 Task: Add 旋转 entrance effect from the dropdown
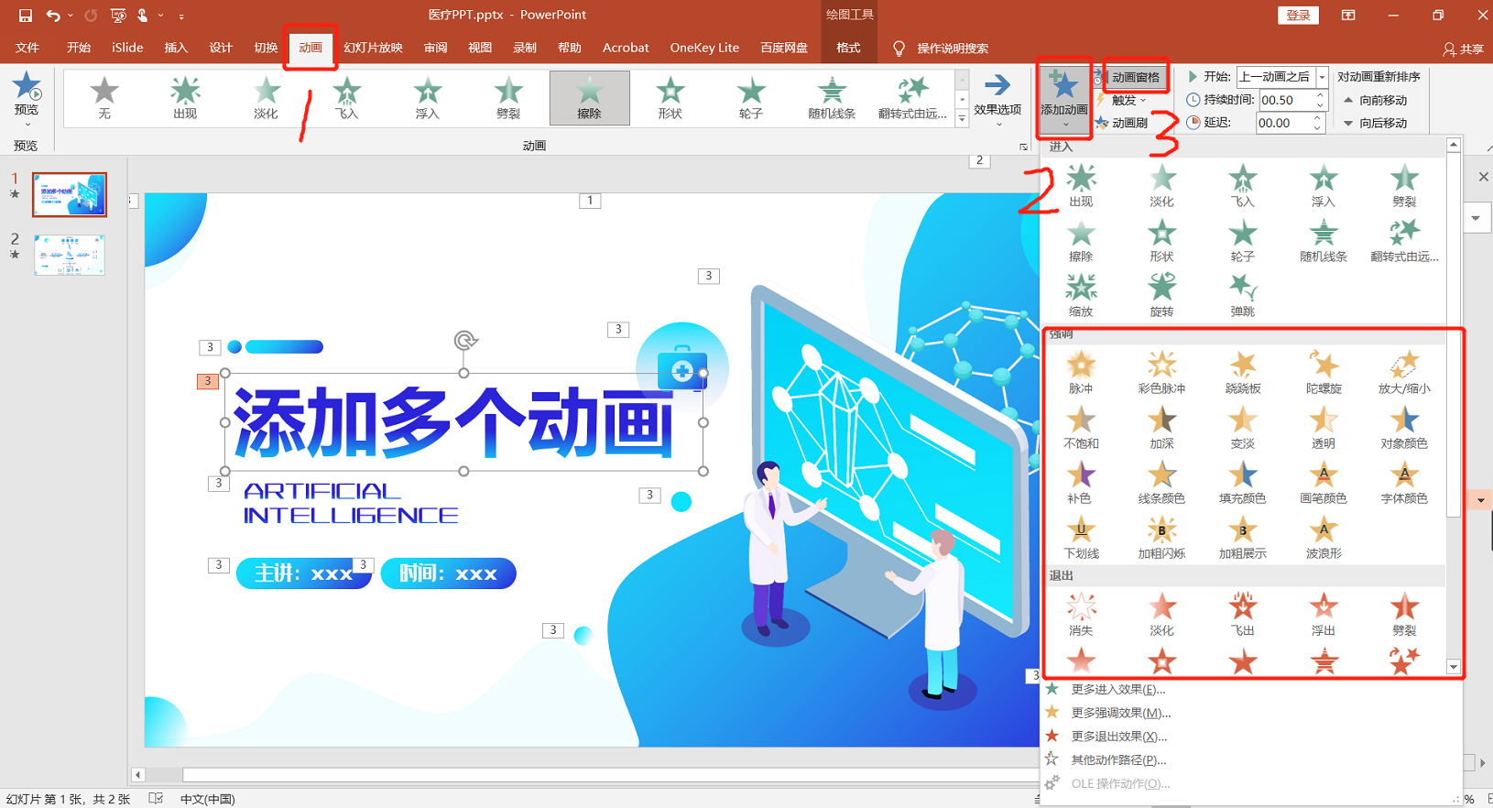[x=1161, y=296]
